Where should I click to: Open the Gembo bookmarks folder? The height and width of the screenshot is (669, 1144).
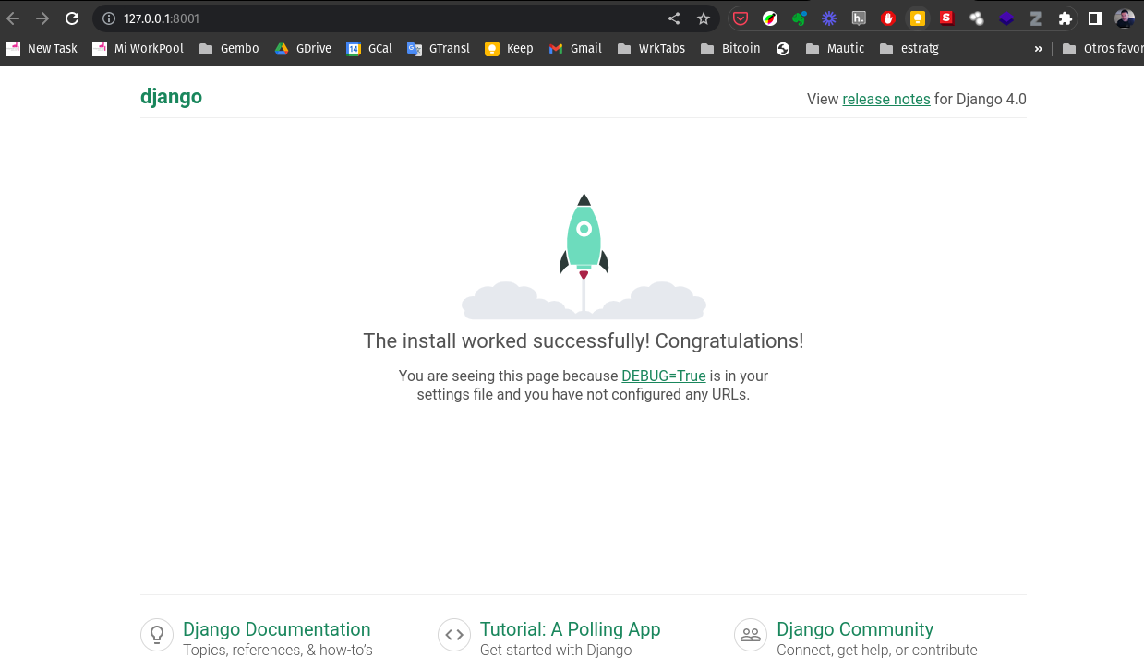tap(229, 49)
